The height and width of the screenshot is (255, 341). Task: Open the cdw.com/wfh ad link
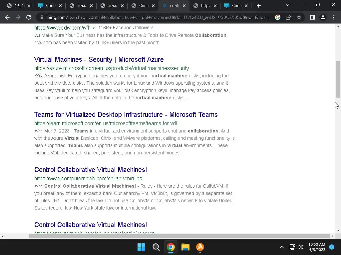62,28
